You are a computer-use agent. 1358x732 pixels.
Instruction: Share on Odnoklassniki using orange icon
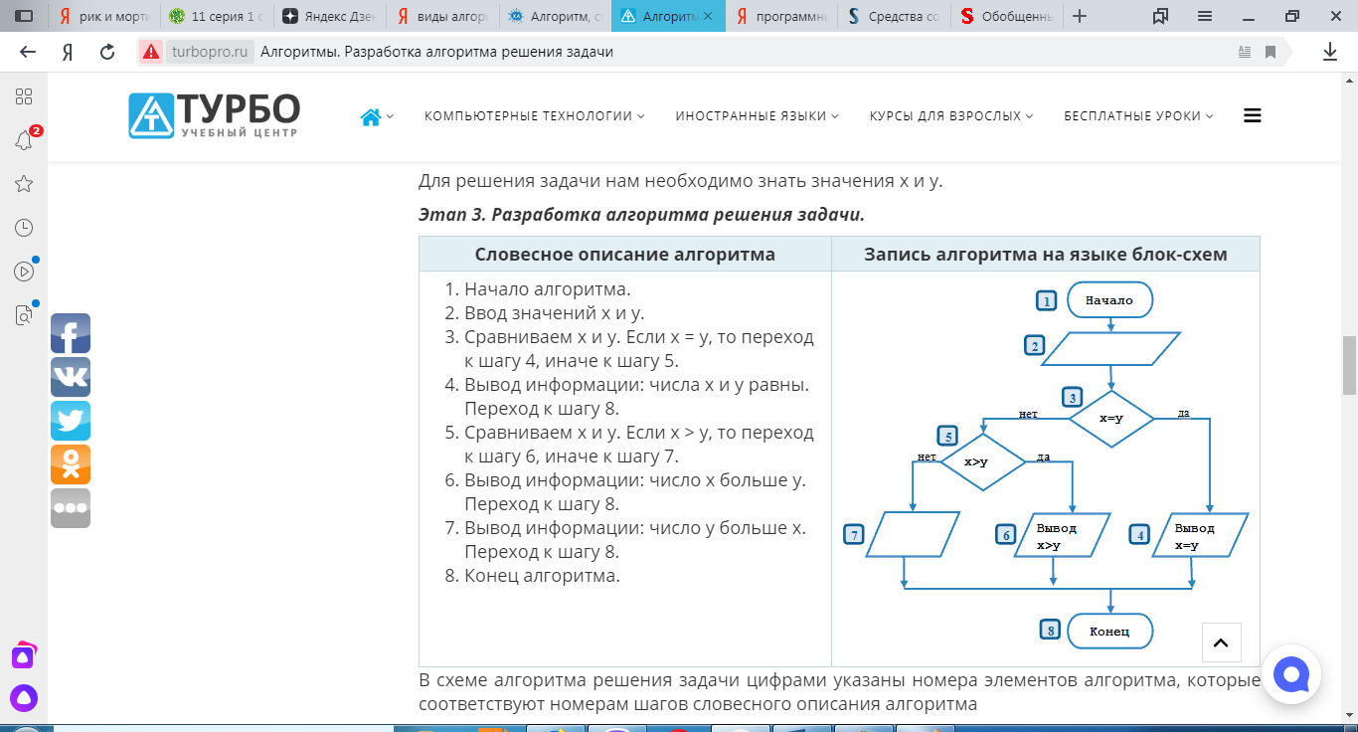(x=71, y=464)
